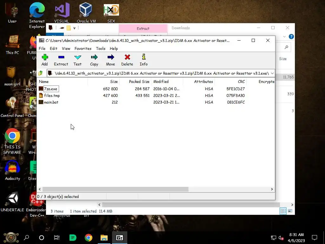The height and width of the screenshot is (244, 325).
Task: Expand the address path dropdown
Action: click(272, 73)
